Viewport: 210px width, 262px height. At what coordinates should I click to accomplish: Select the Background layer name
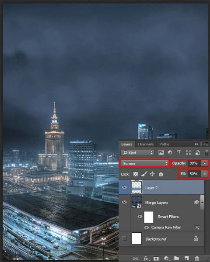point(156,239)
